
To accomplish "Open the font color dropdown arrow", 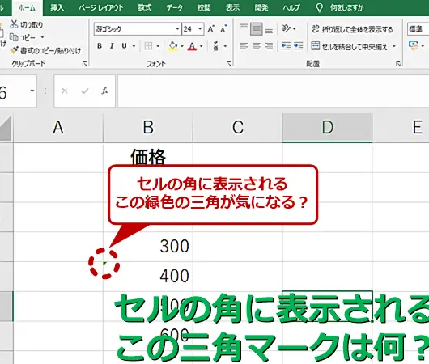I will [x=201, y=46].
